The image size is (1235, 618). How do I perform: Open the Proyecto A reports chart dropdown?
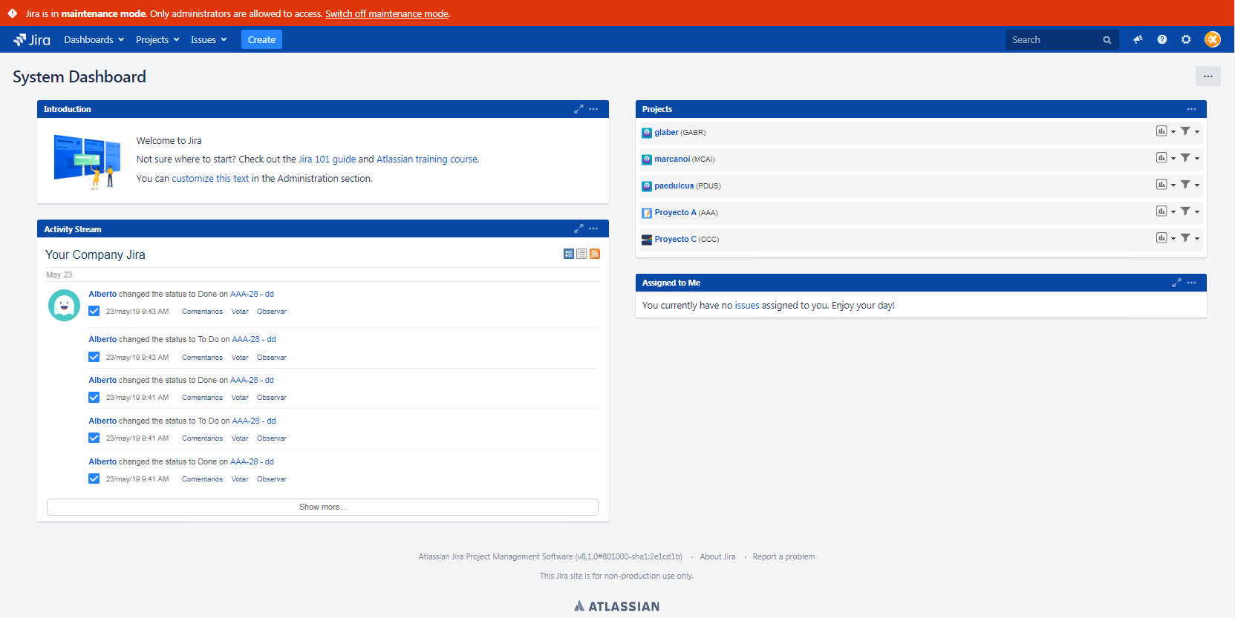click(x=1165, y=211)
